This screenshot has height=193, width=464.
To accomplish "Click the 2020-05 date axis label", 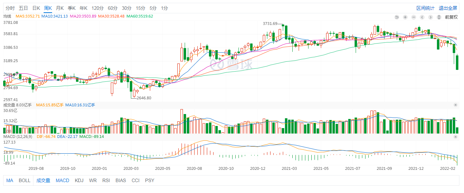I will point(163,168).
